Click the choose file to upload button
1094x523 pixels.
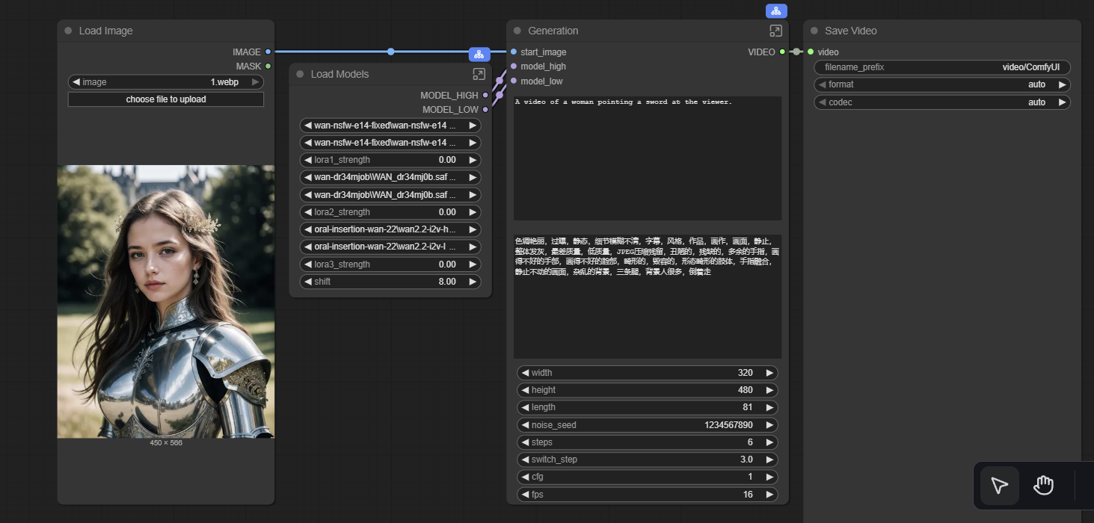[166, 99]
